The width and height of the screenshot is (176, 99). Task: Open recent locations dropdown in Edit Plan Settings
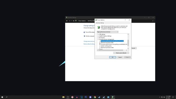(72, 21)
